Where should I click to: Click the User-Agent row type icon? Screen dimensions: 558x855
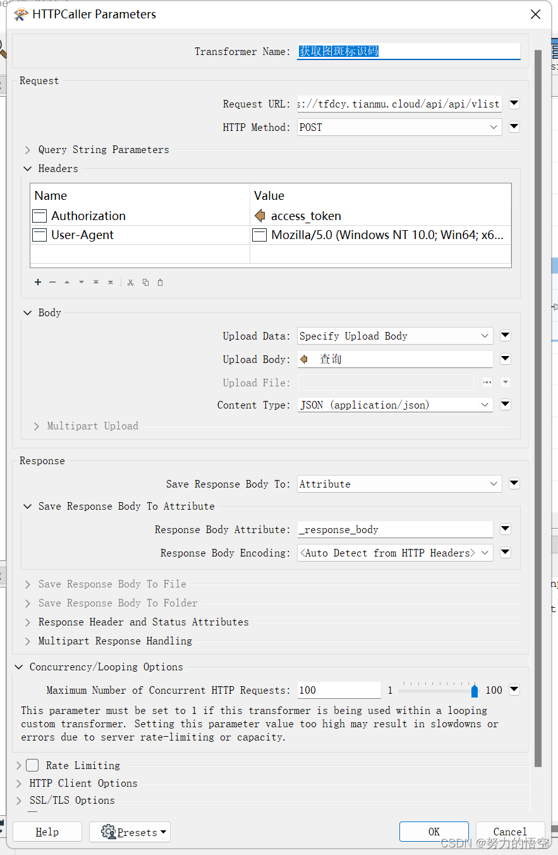40,235
